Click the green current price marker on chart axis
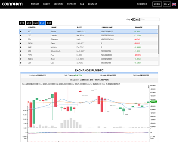 pyautogui.click(x=153, y=102)
